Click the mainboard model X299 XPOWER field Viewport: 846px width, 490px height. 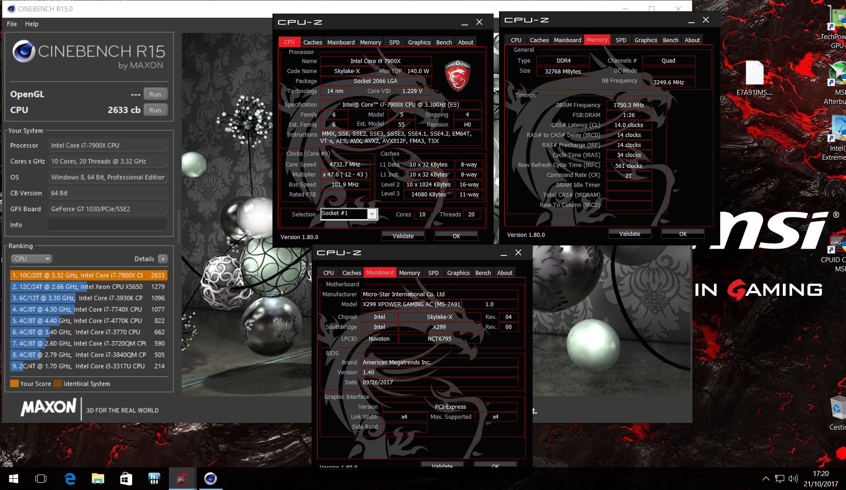(x=411, y=304)
